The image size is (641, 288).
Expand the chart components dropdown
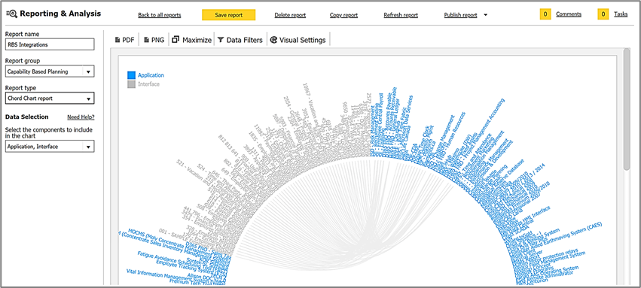click(88, 147)
